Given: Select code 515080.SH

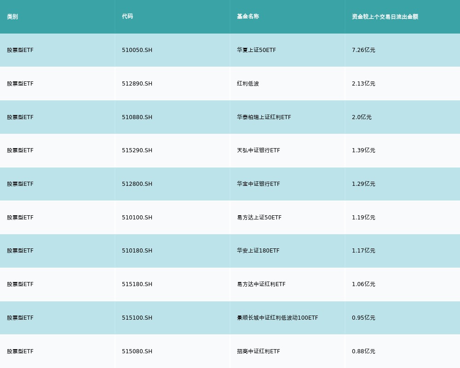Looking at the screenshot, I should [137, 351].
